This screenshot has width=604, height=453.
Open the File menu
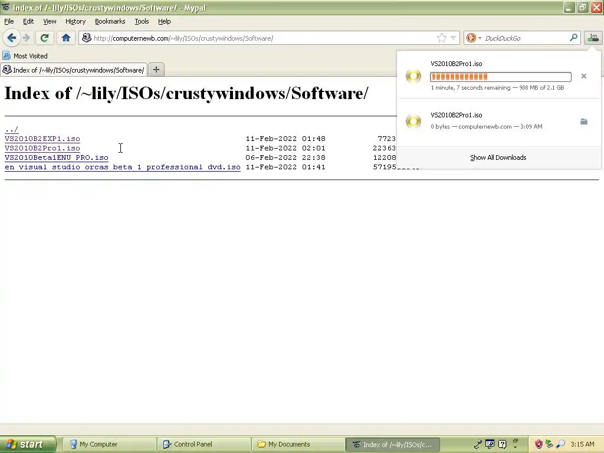9,21
